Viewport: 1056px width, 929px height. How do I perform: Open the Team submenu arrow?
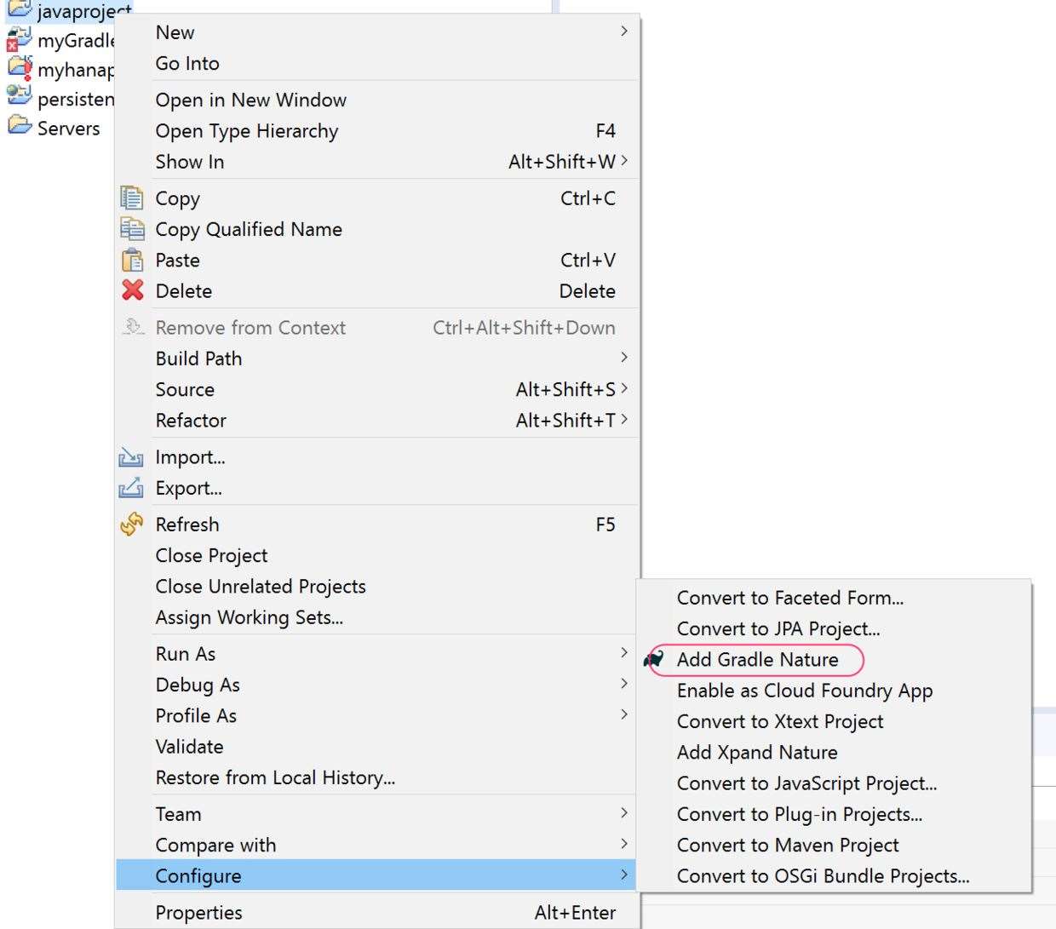coord(623,813)
